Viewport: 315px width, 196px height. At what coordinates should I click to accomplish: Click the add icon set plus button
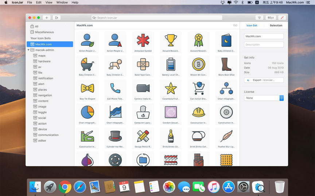coord(47,17)
